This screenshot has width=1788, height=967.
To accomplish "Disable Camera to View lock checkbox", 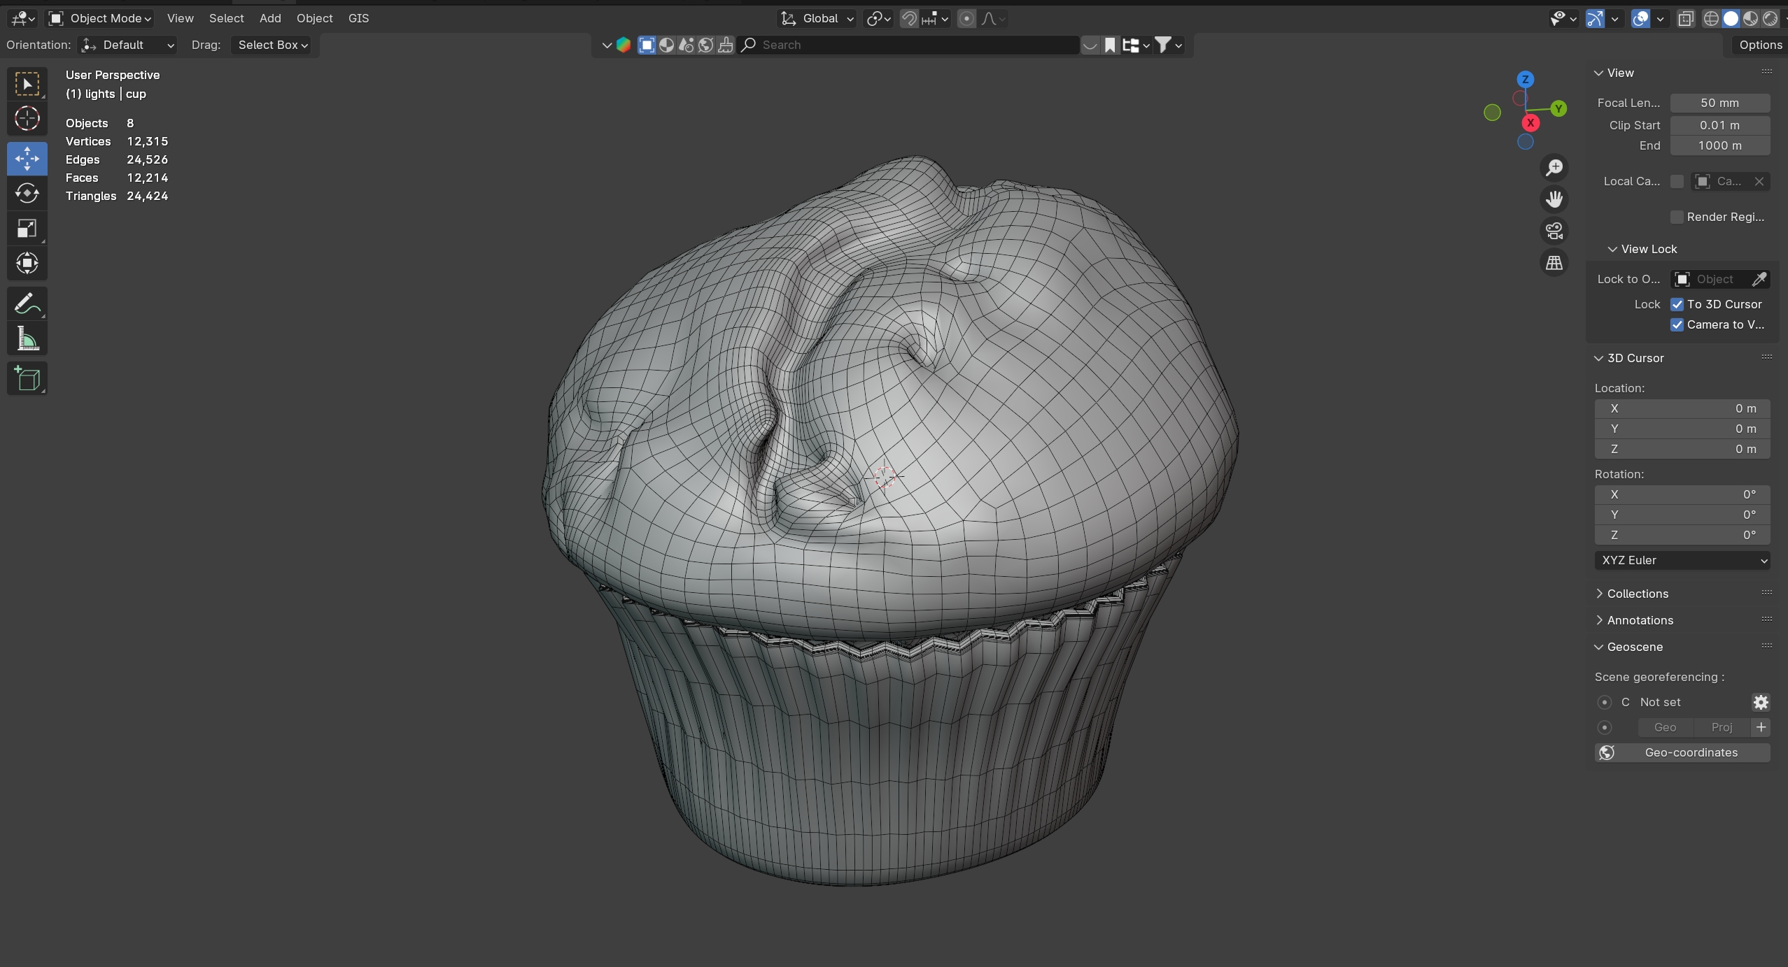I will [x=1677, y=324].
